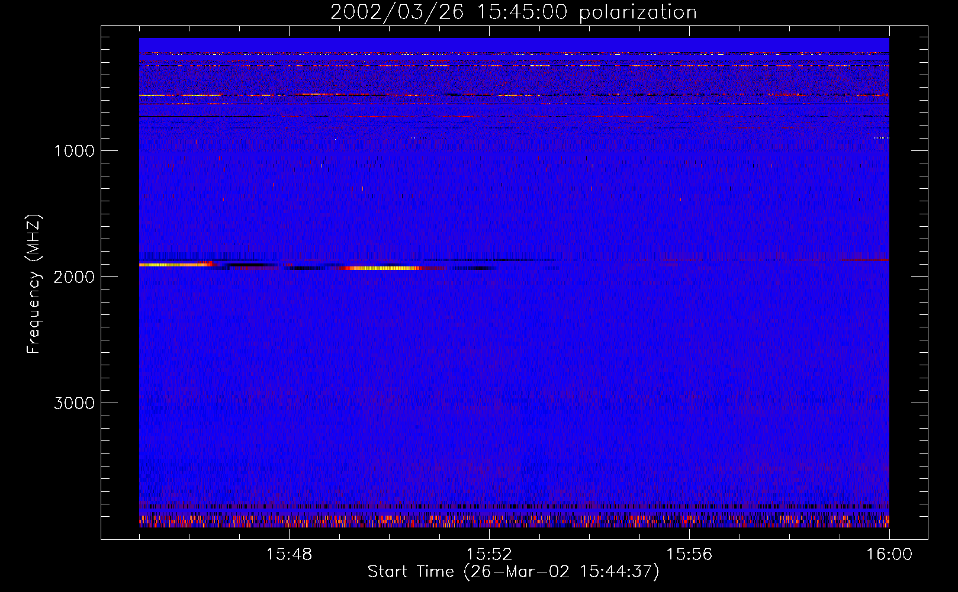Image resolution: width=958 pixels, height=592 pixels.
Task: Click the 3000 frequency tick label
Action: 74,403
